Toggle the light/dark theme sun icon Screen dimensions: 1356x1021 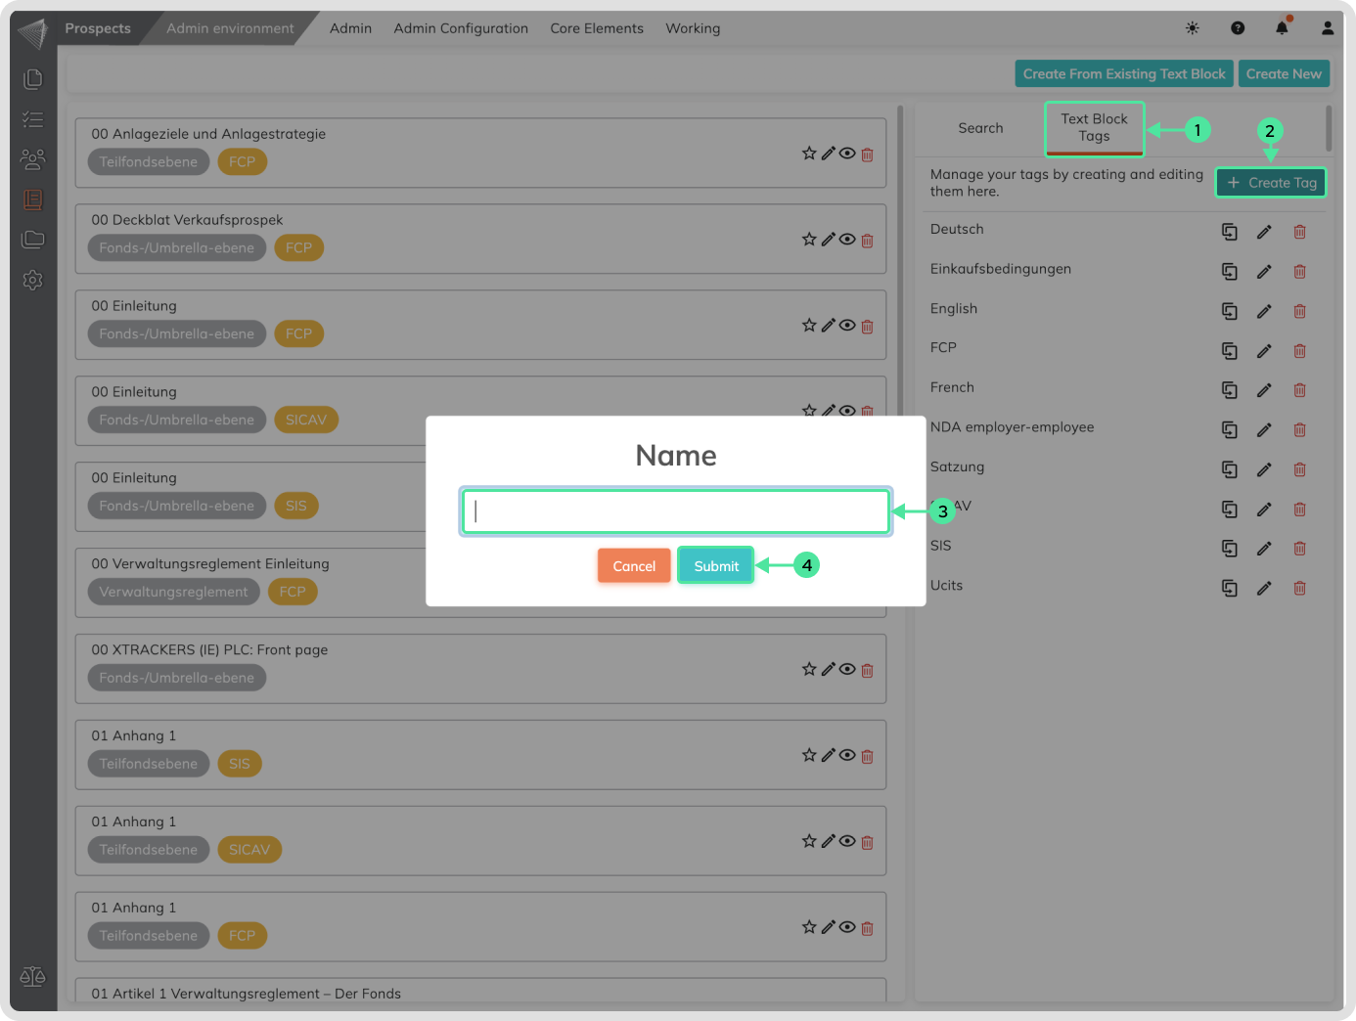click(1192, 28)
